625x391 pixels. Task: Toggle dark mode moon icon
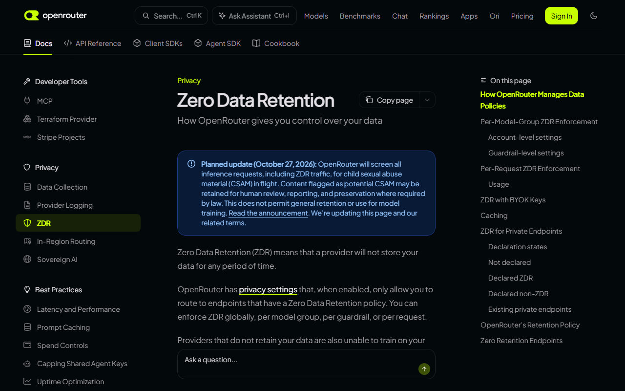[x=594, y=16]
